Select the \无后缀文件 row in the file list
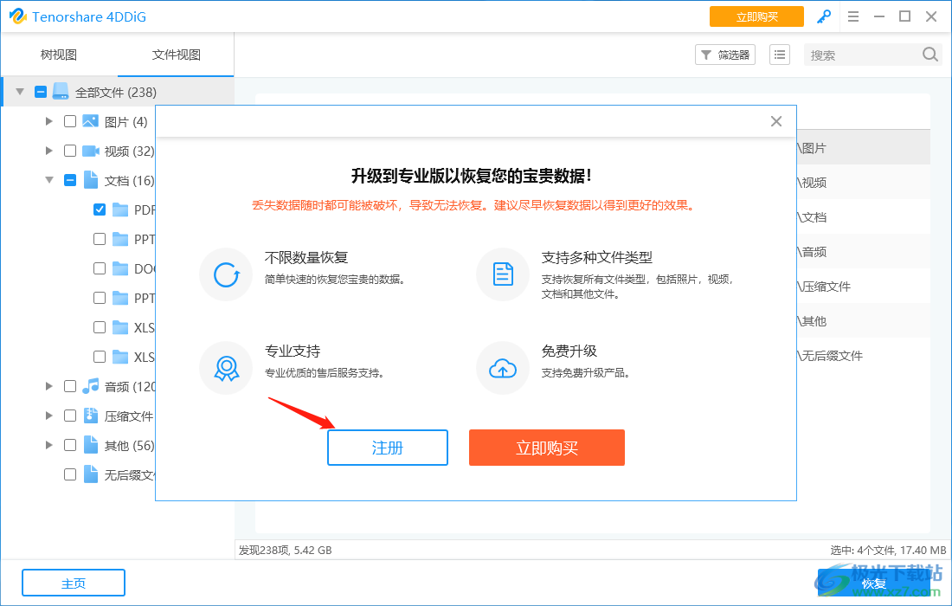The height and width of the screenshot is (606, 952). tap(863, 355)
